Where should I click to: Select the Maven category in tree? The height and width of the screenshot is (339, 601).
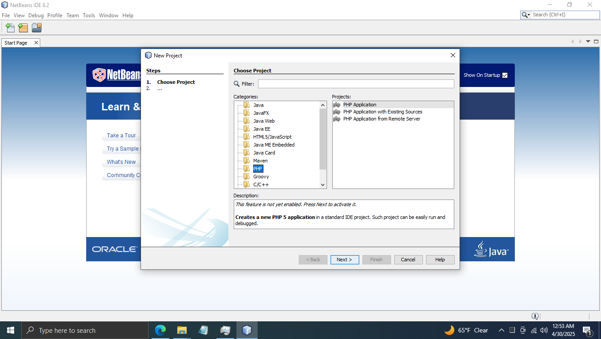tap(260, 161)
